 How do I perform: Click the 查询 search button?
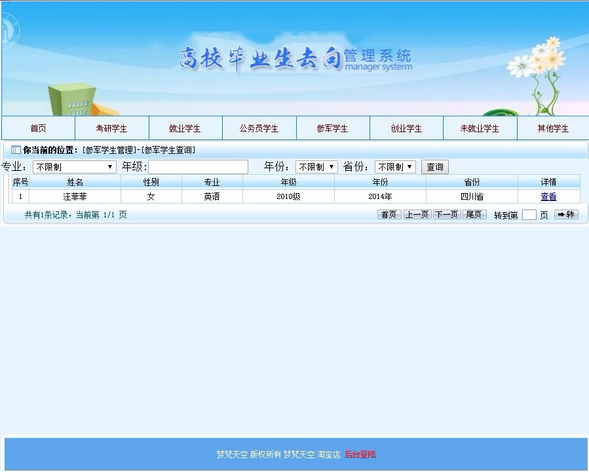(434, 166)
